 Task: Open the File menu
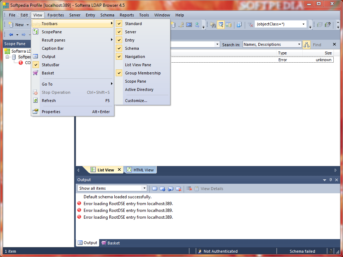[12, 15]
